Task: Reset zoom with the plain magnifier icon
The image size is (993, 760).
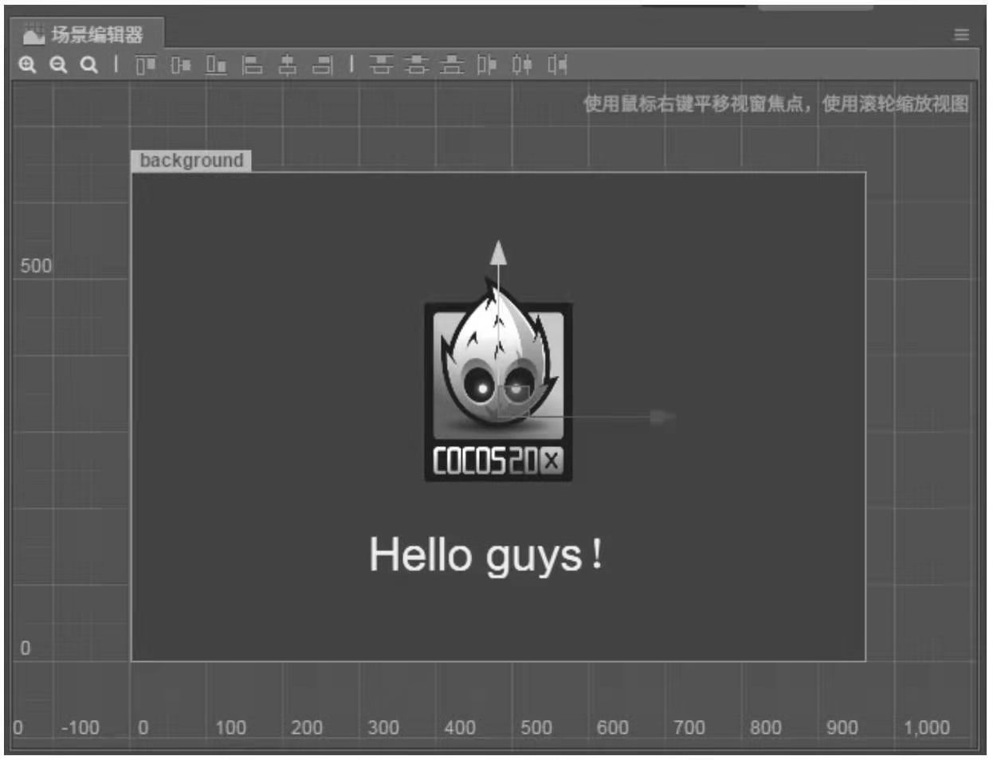Action: click(x=89, y=65)
